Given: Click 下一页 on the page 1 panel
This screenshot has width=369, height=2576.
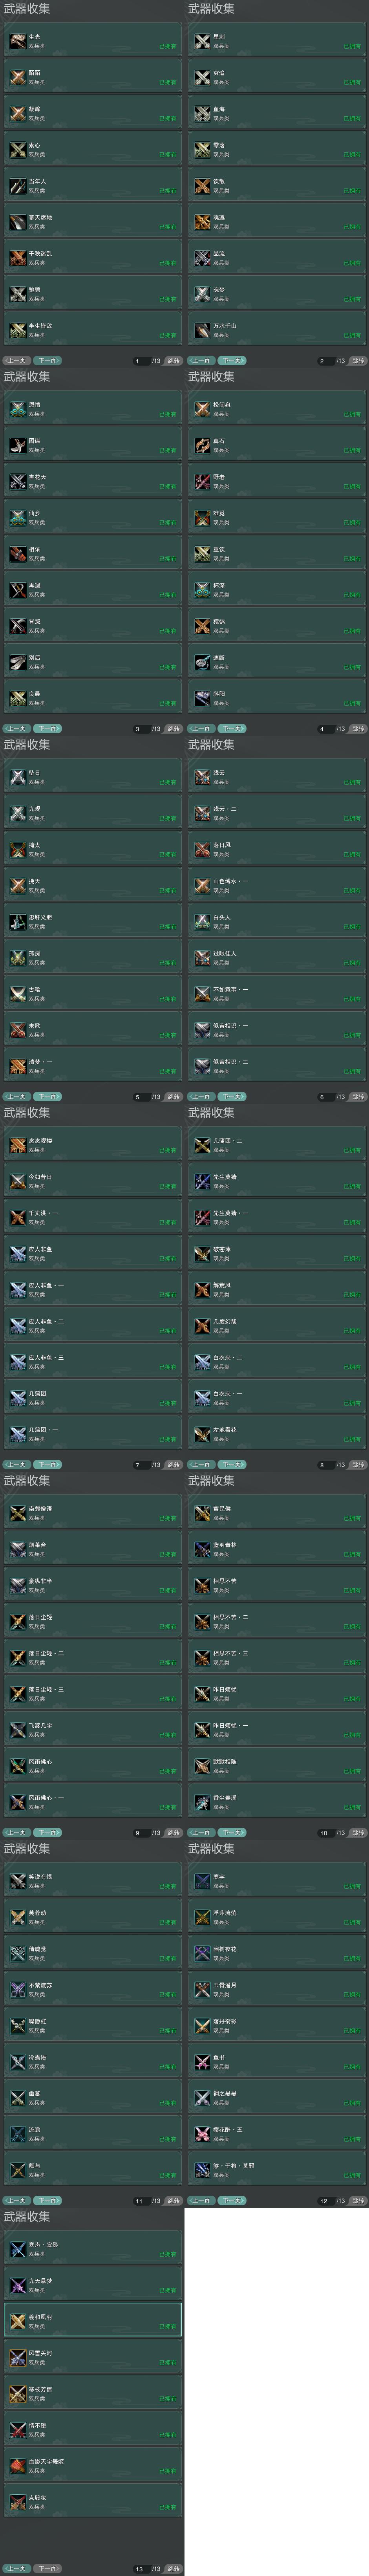Looking at the screenshot, I should [47, 360].
